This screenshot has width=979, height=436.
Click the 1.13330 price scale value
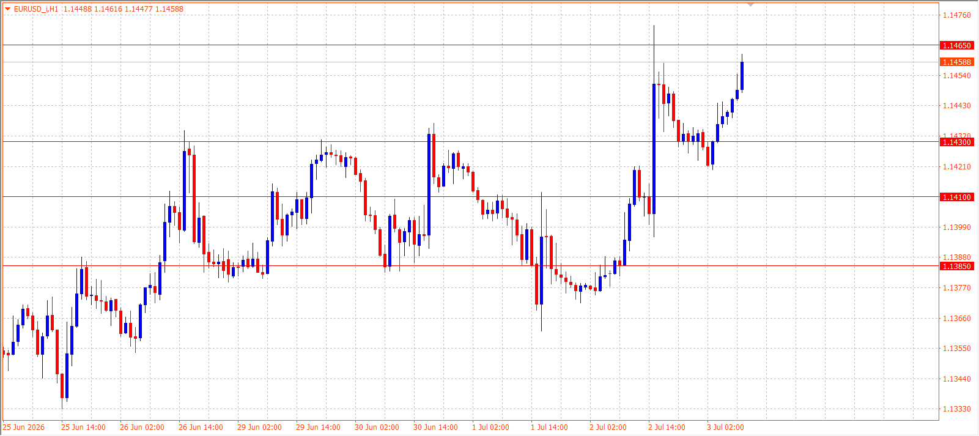point(956,409)
